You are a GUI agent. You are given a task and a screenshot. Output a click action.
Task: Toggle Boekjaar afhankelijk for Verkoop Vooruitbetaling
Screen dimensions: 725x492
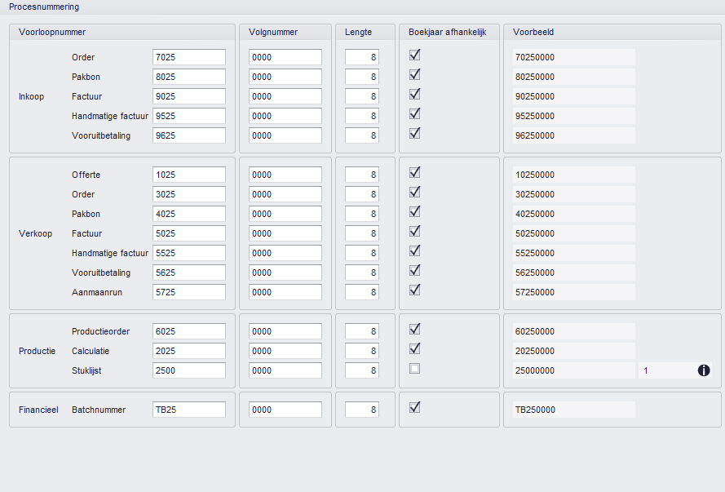415,271
